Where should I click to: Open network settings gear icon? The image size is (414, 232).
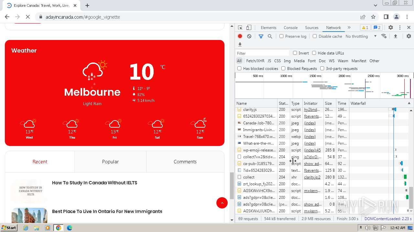click(409, 36)
